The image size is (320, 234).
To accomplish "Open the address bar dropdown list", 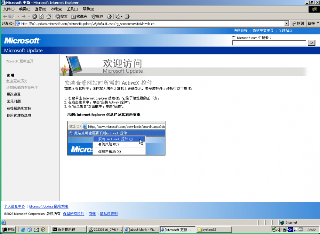I will point(286,24).
